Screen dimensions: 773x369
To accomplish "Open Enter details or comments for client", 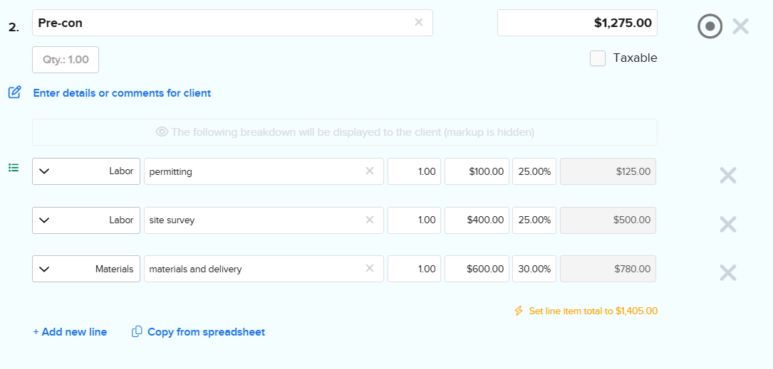I will pyautogui.click(x=122, y=93).
